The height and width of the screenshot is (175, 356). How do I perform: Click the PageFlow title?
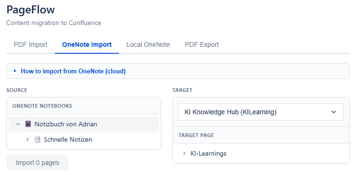pos(31,10)
